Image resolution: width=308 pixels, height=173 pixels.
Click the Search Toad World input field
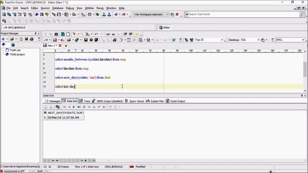pyautogui.click(x=244, y=14)
